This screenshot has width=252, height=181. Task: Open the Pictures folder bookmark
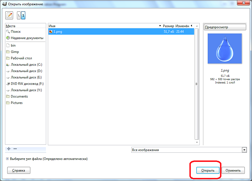26,103
